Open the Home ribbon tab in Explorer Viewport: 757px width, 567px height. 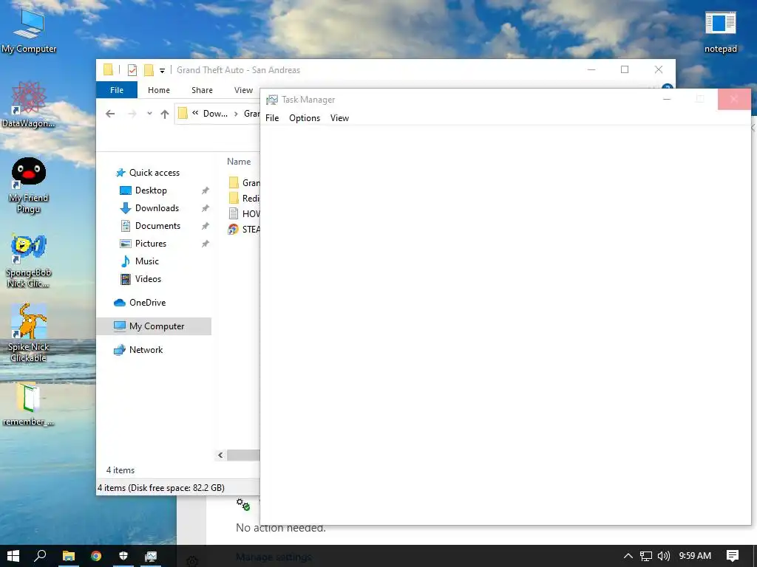[x=159, y=90]
